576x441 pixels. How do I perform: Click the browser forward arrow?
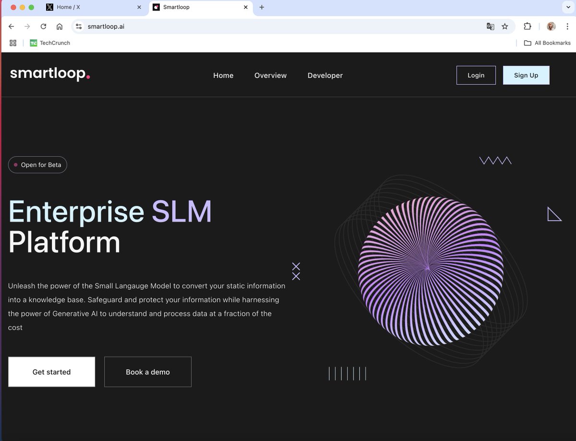[x=27, y=26]
